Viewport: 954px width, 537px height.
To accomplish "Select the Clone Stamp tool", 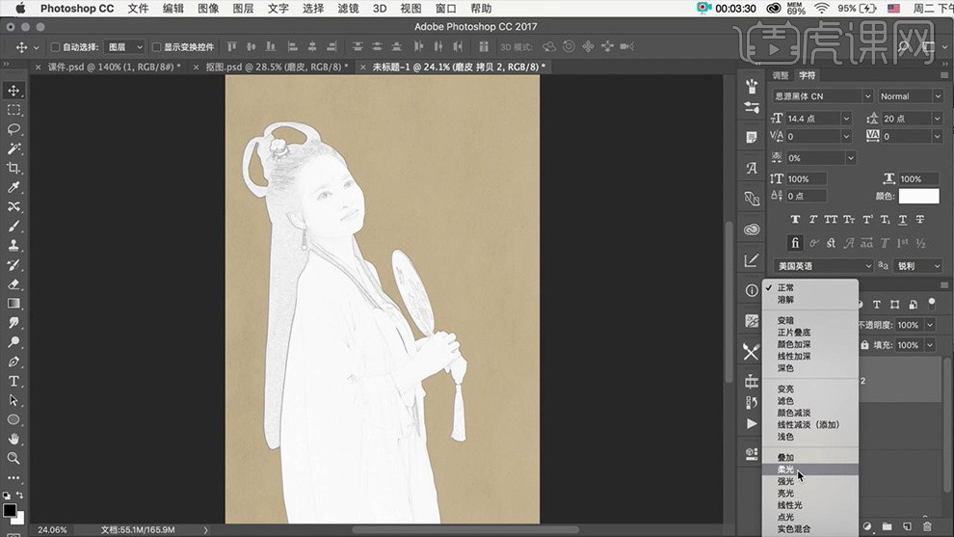I will pos(13,246).
